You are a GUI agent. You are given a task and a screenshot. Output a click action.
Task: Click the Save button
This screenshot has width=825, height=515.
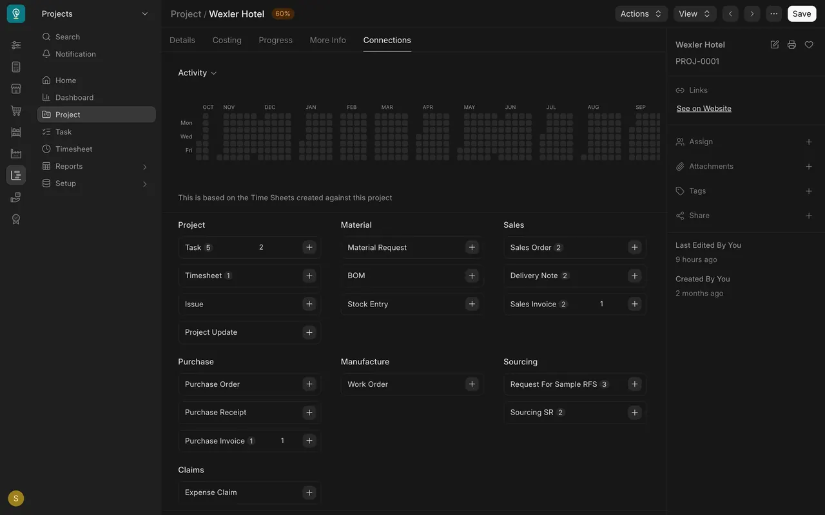[x=802, y=14]
